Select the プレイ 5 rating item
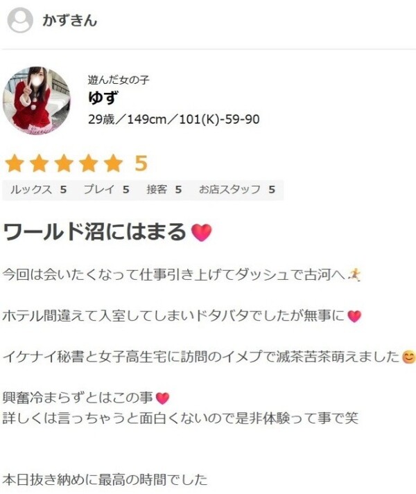The image size is (416, 494). [x=107, y=190]
